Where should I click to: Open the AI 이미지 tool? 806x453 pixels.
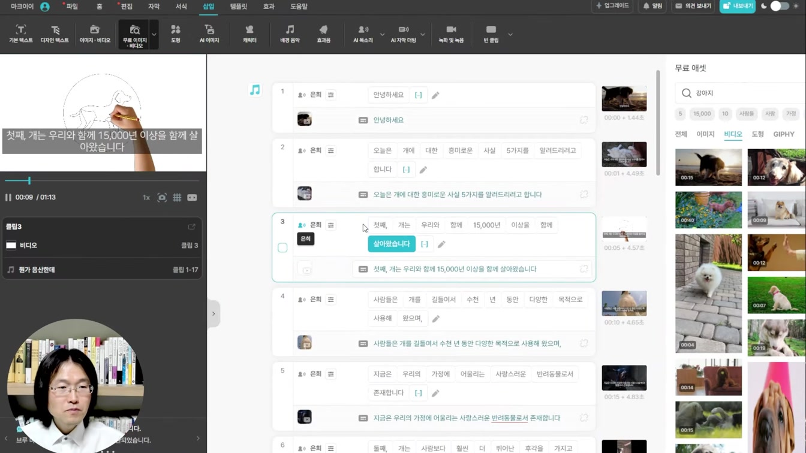click(x=209, y=34)
